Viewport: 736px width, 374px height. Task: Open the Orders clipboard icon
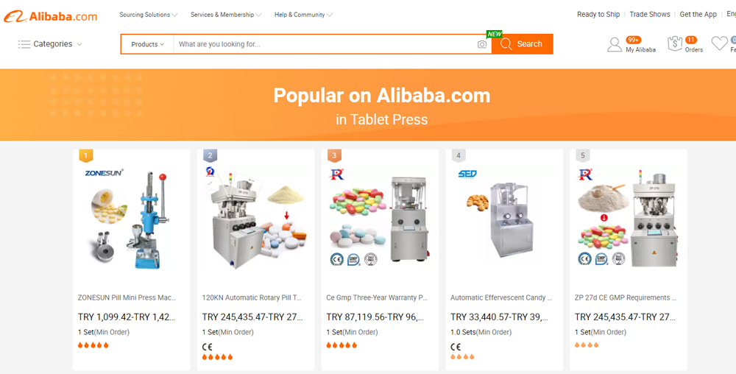tap(674, 43)
